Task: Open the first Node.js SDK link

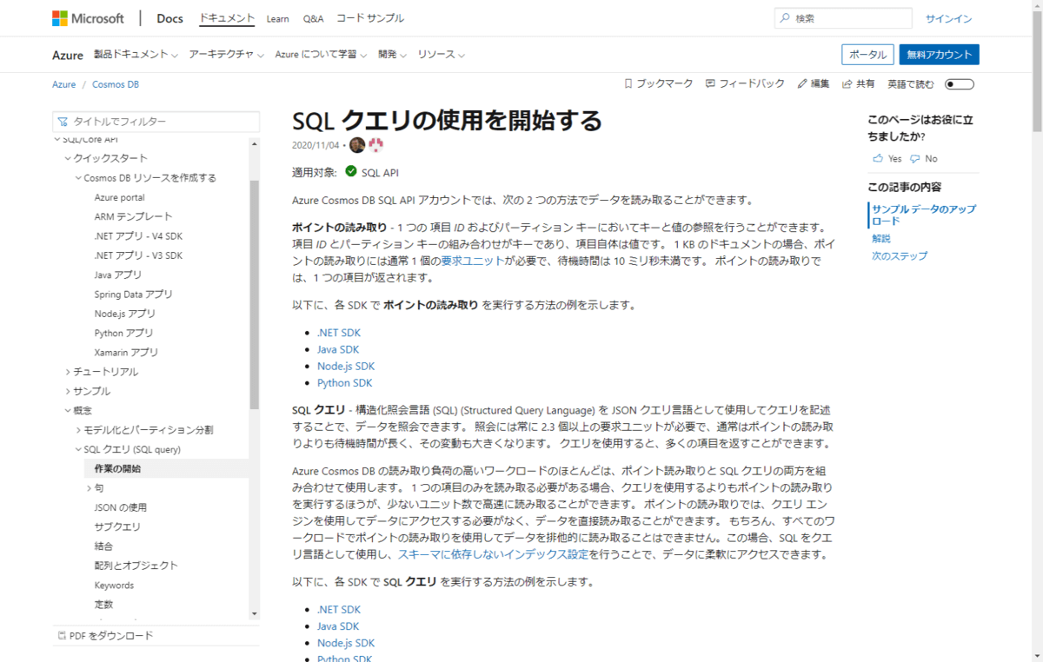Action: tap(346, 366)
